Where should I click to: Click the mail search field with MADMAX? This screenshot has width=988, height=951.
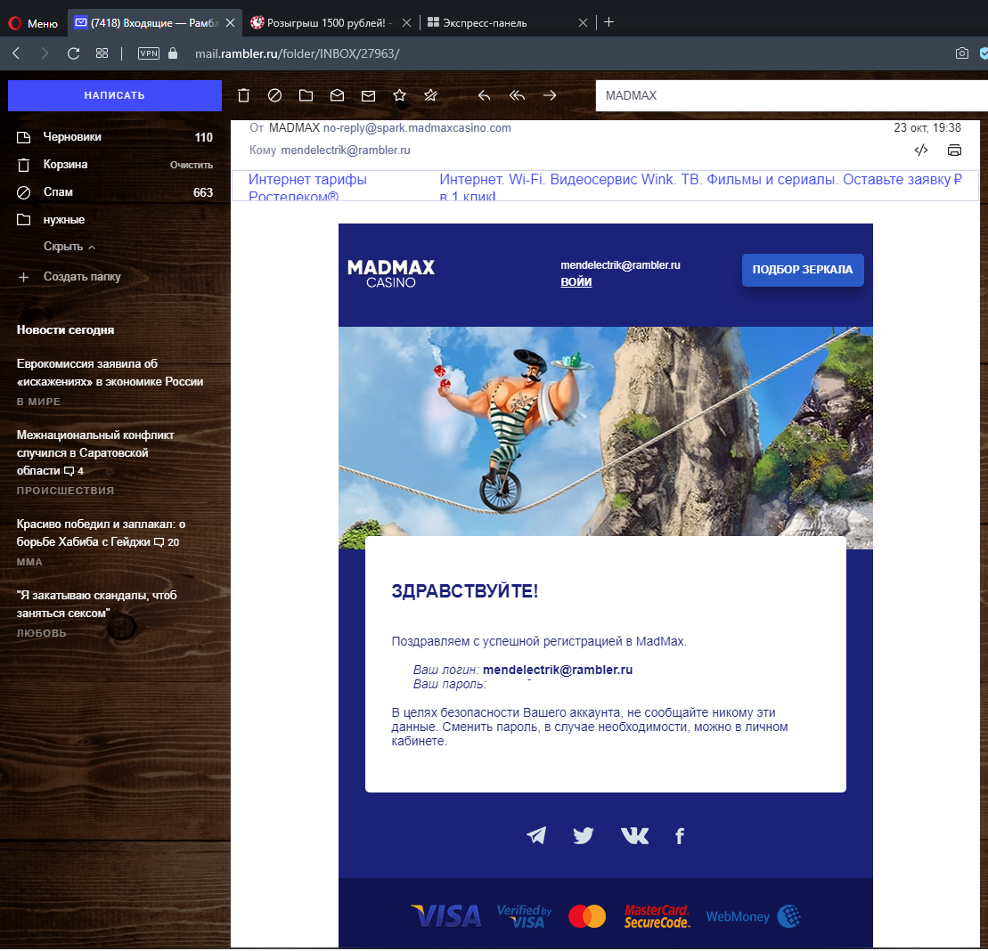[791, 96]
